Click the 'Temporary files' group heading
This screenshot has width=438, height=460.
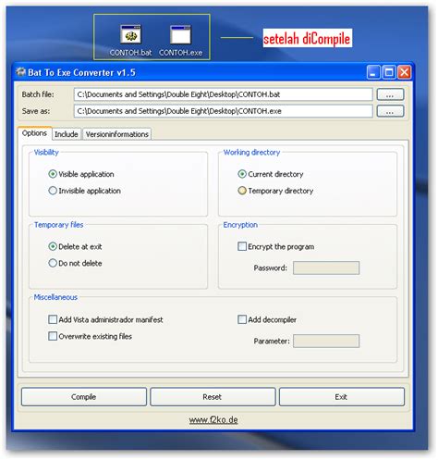coord(58,225)
